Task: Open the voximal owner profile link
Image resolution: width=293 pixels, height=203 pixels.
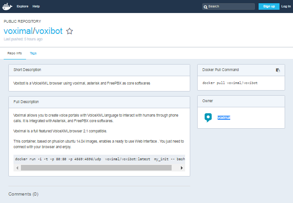Action: (x=224, y=118)
